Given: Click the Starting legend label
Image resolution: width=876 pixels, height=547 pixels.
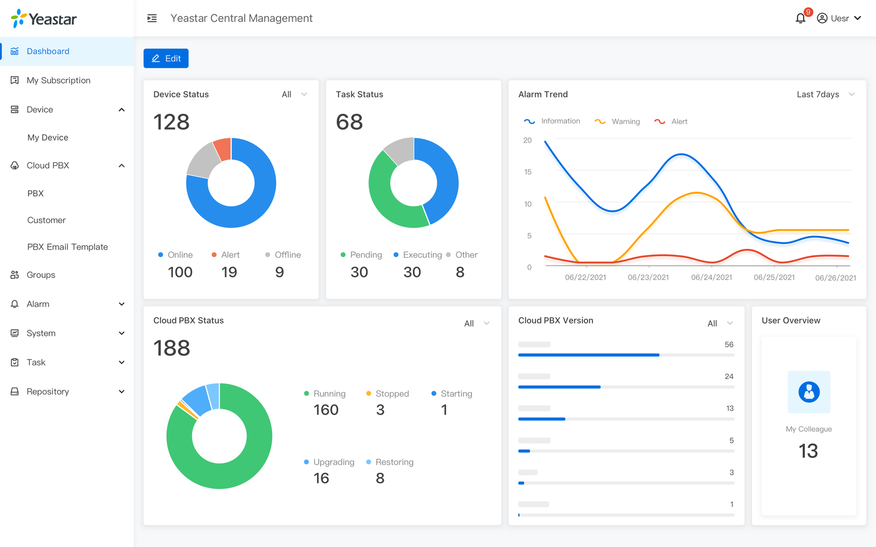Looking at the screenshot, I should (x=456, y=394).
